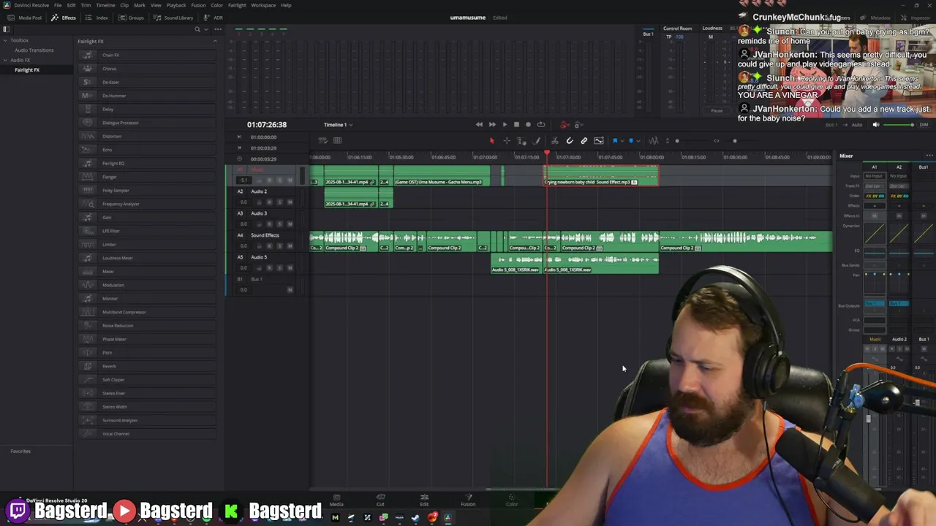Click the fast forward transport button
The image size is (936, 526).
491,124
